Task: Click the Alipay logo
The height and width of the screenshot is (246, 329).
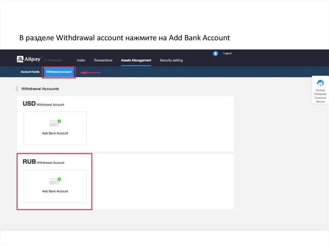Action: coord(29,59)
